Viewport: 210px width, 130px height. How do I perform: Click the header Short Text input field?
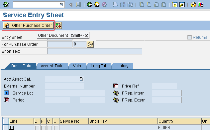coord(95,51)
